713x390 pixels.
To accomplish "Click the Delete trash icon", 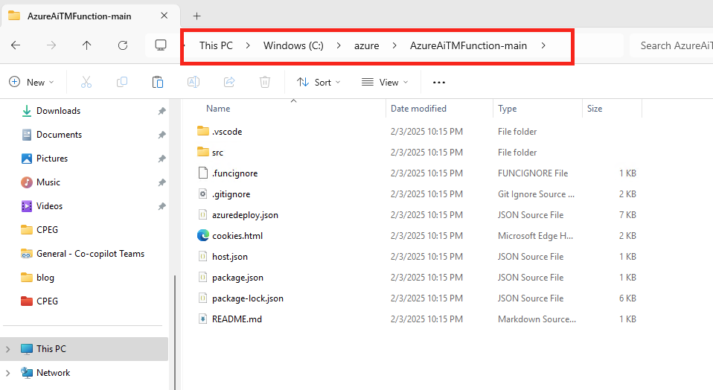I will (265, 83).
